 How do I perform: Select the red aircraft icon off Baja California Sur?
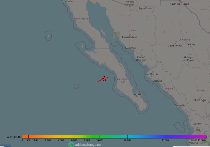point(105,78)
